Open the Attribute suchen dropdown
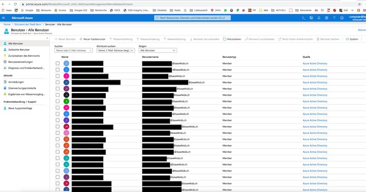The height and width of the screenshot is (192, 366). click(115, 50)
